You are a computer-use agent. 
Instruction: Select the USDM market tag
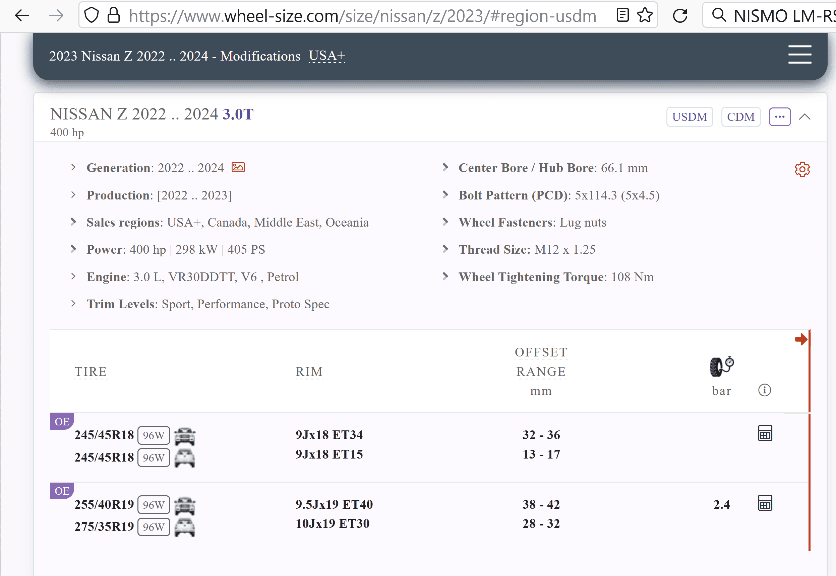pos(689,116)
